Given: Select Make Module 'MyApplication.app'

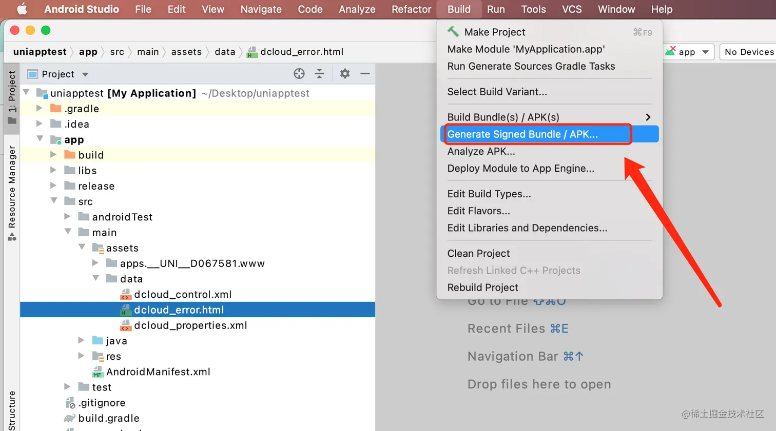Looking at the screenshot, I should coord(549,49).
